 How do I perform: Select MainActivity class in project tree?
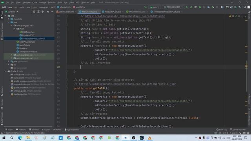pos(25,45)
